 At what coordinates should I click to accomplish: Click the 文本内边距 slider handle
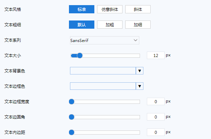point(72,132)
